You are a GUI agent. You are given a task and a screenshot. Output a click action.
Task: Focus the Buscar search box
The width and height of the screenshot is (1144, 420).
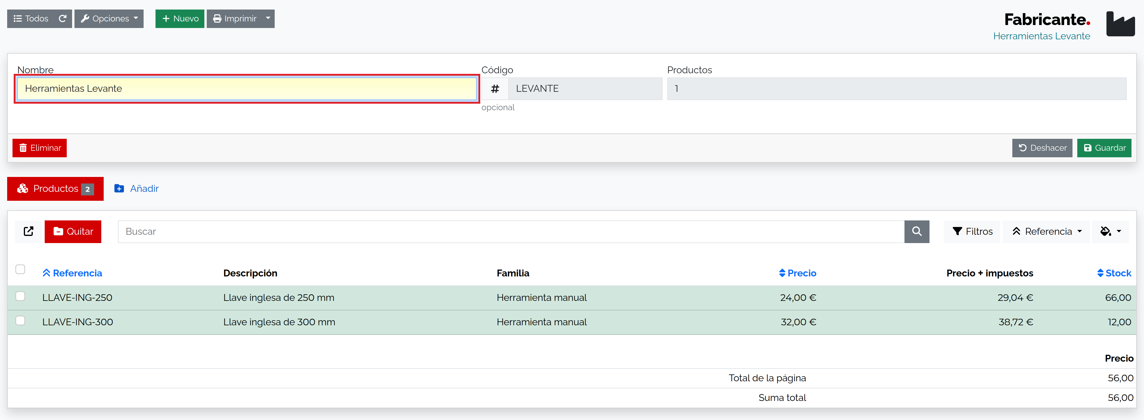coord(511,231)
